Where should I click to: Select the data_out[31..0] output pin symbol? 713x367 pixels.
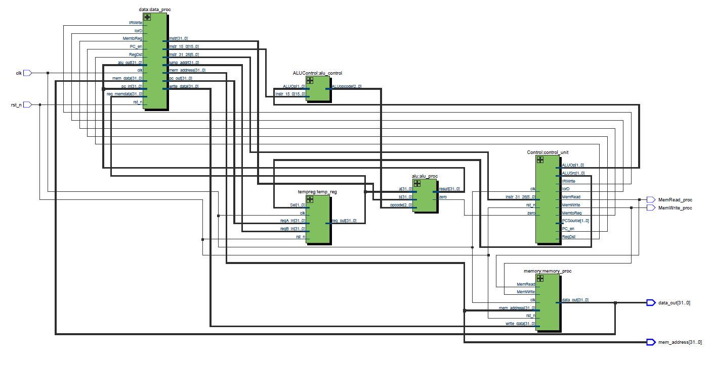[x=651, y=302]
